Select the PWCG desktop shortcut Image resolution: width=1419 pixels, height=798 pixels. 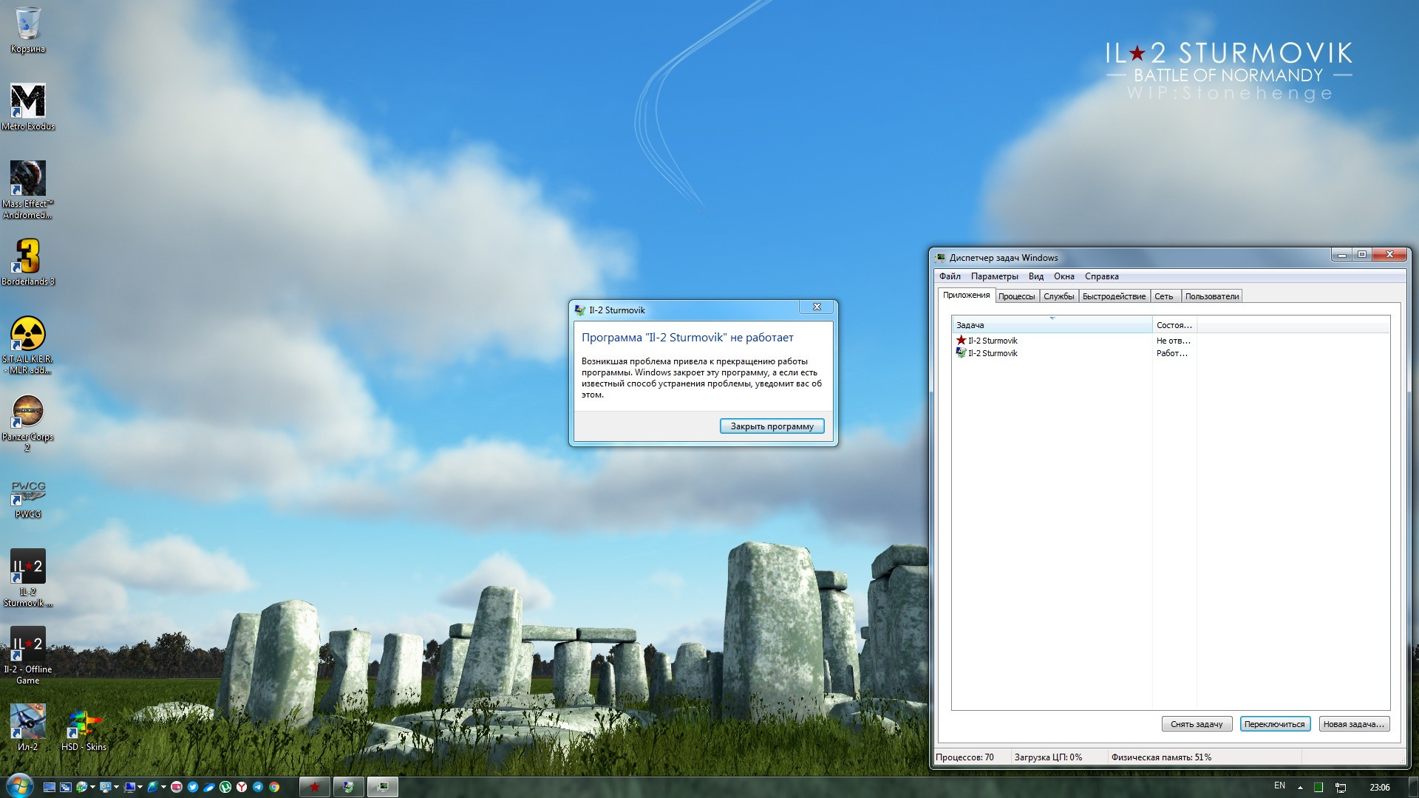click(28, 499)
